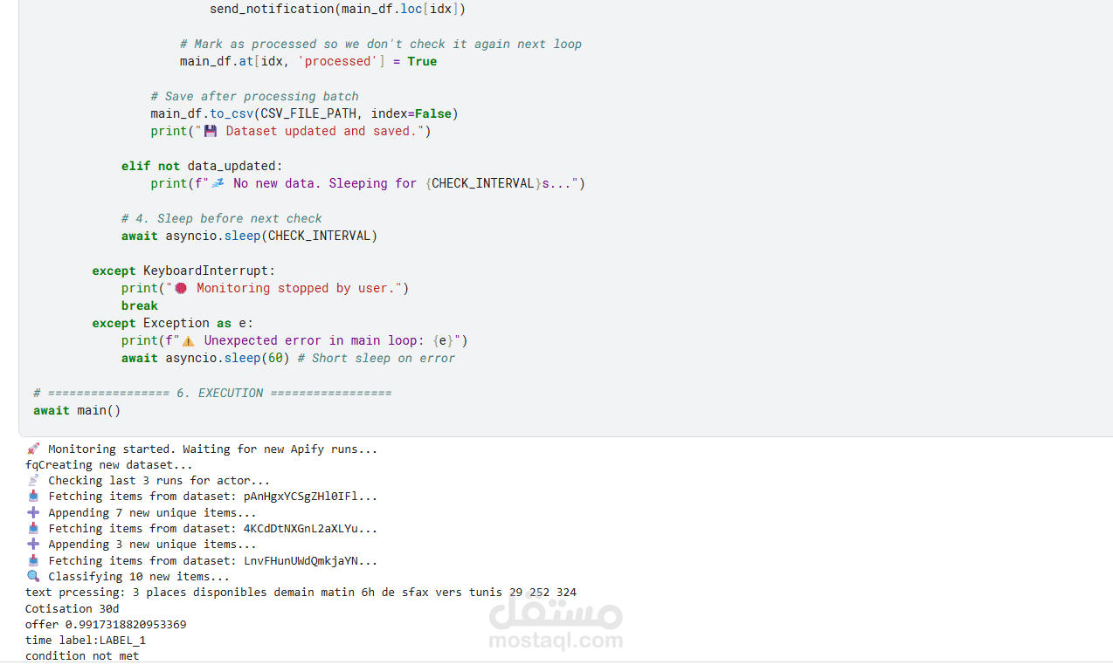1113x665 pixels.
Task: Click the line "elif not data_updated:"
Action: click(202, 166)
